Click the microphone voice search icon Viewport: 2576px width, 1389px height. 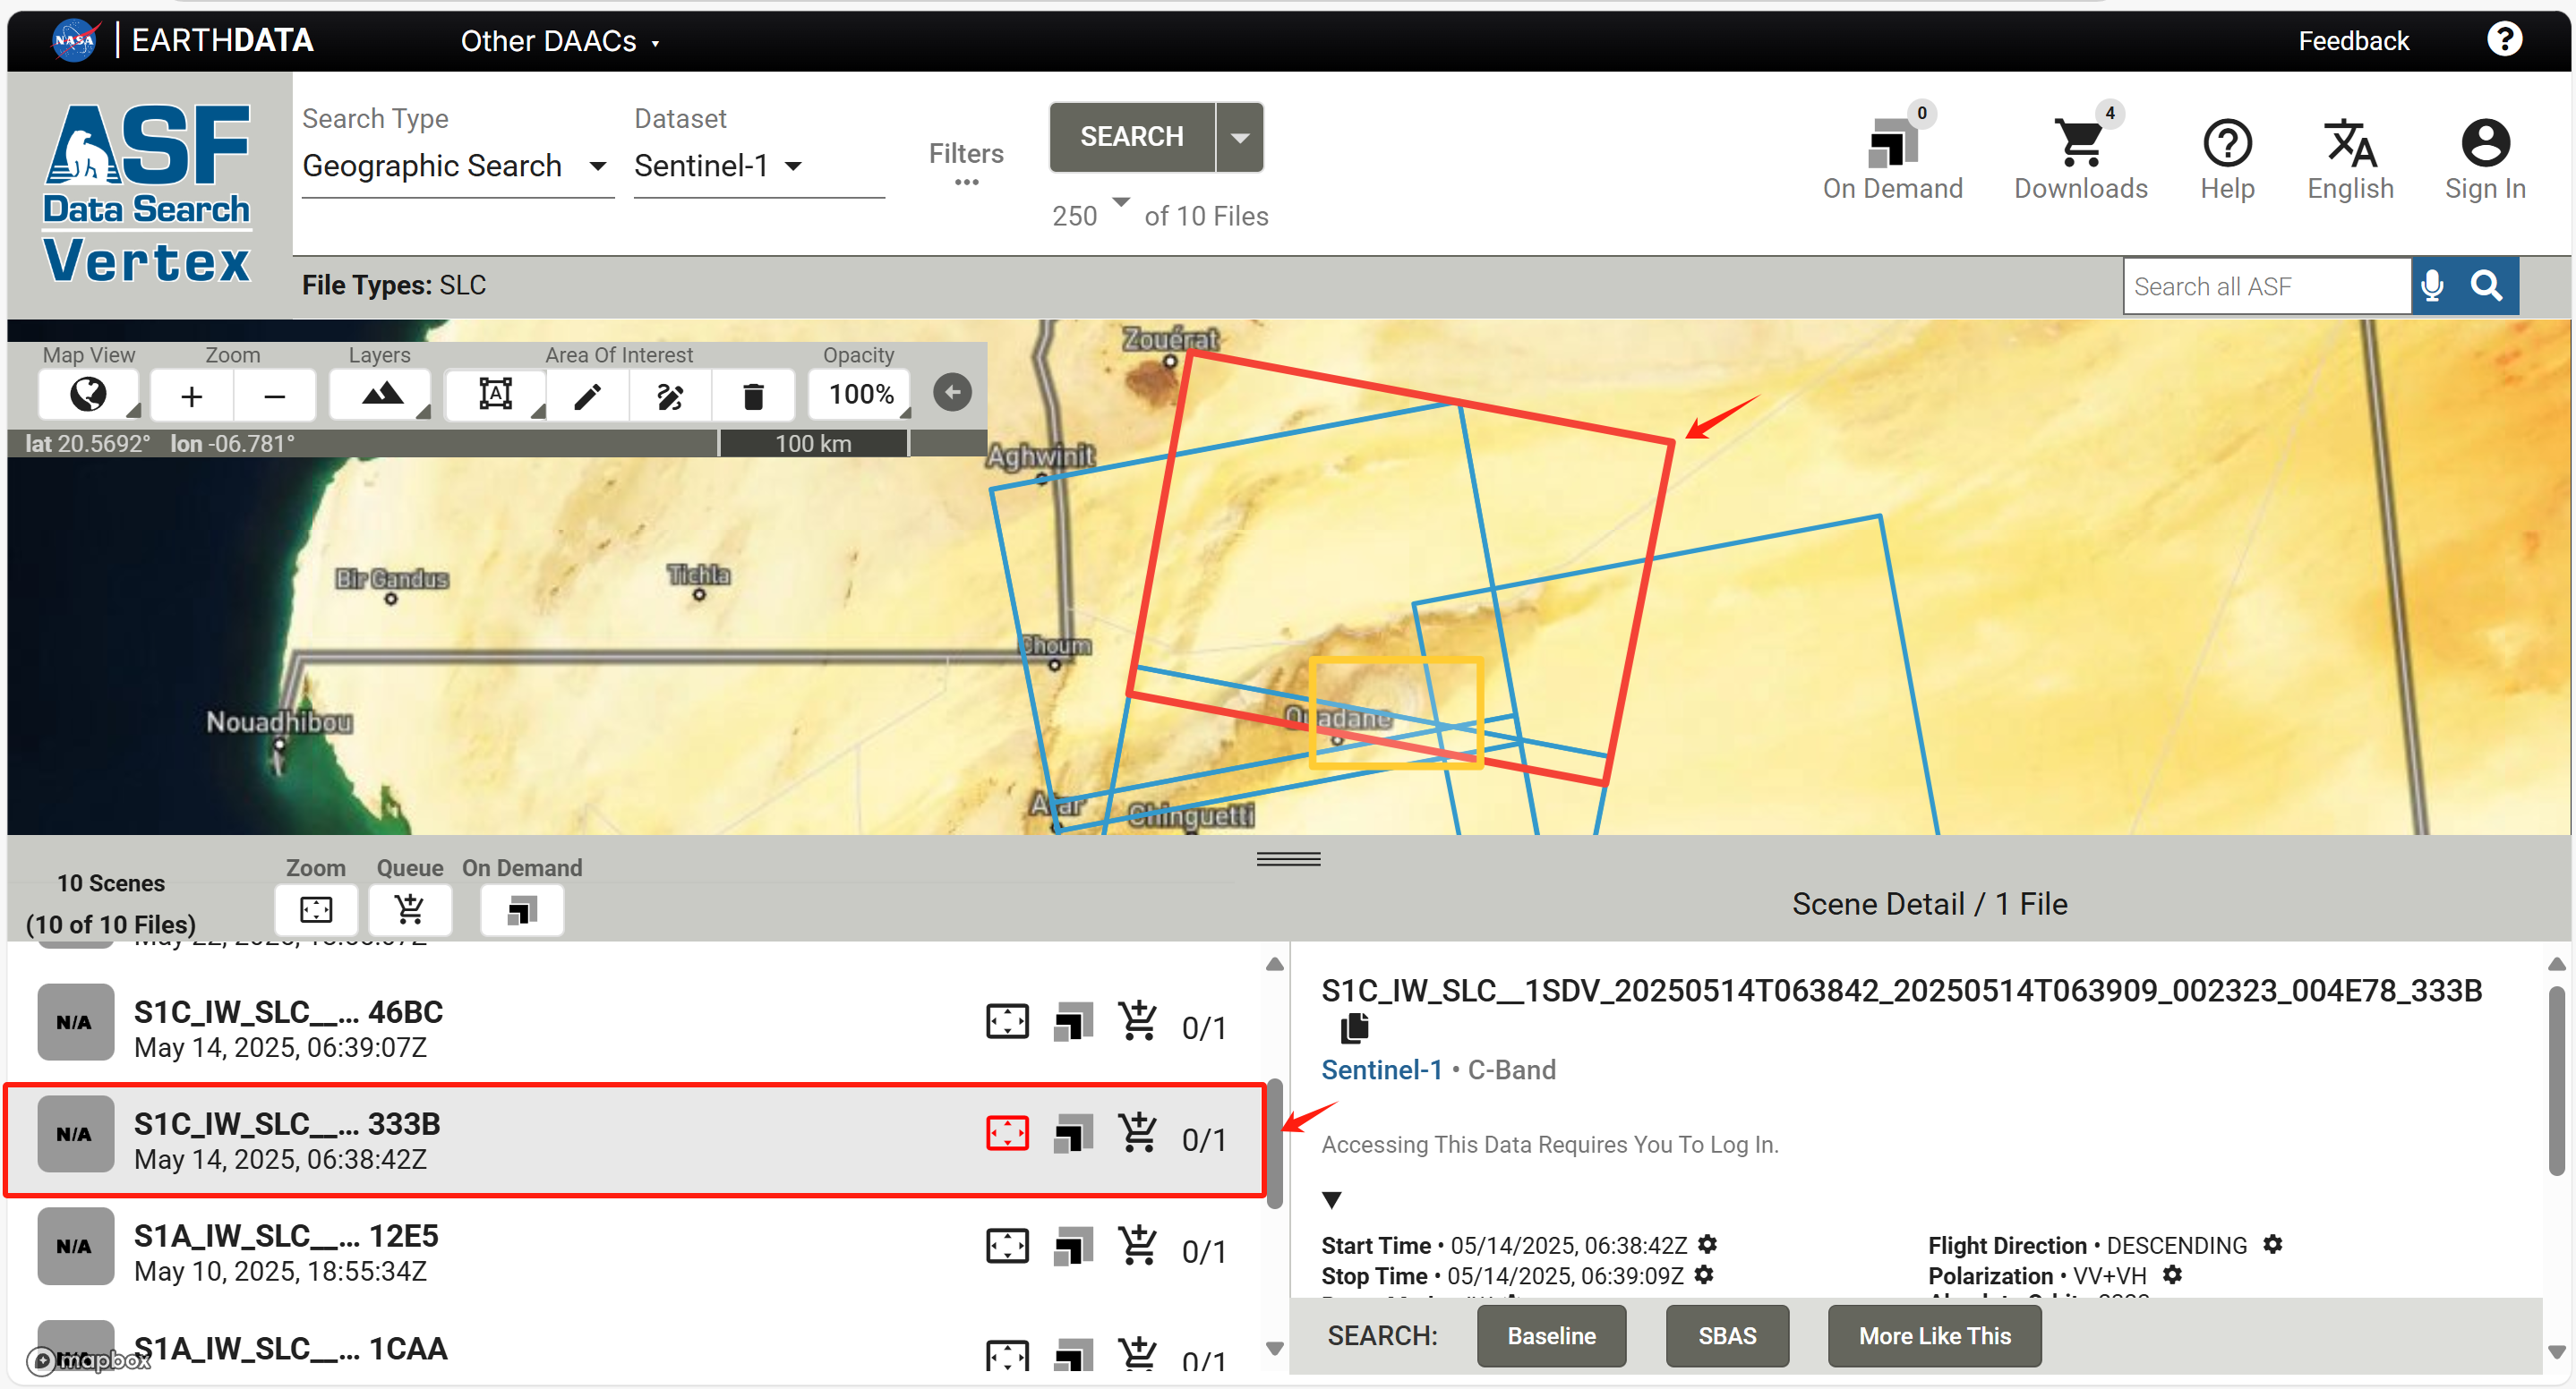(2433, 286)
